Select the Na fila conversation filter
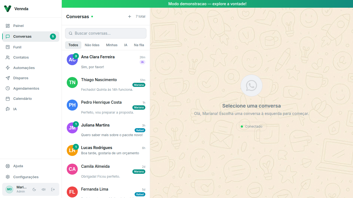The height and width of the screenshot is (198, 353). (x=139, y=45)
